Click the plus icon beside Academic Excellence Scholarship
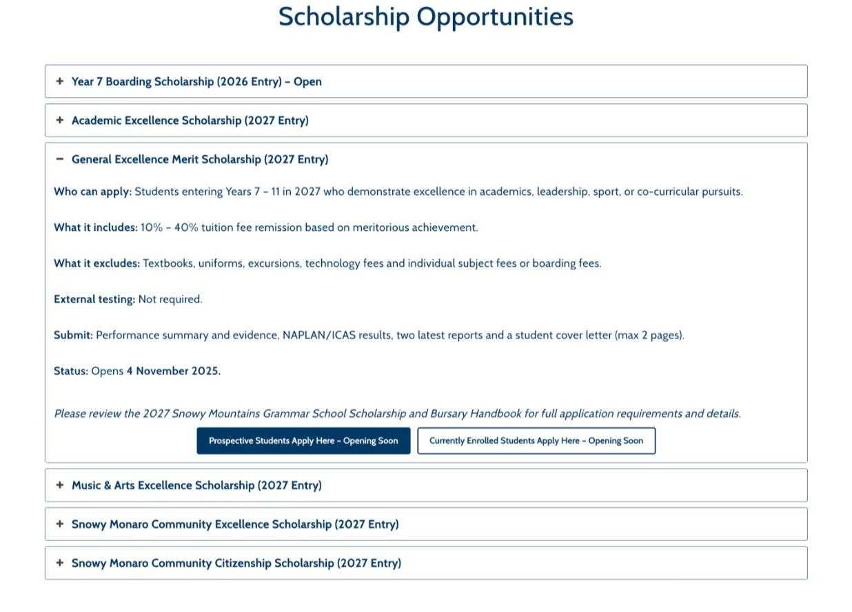 pyautogui.click(x=60, y=121)
